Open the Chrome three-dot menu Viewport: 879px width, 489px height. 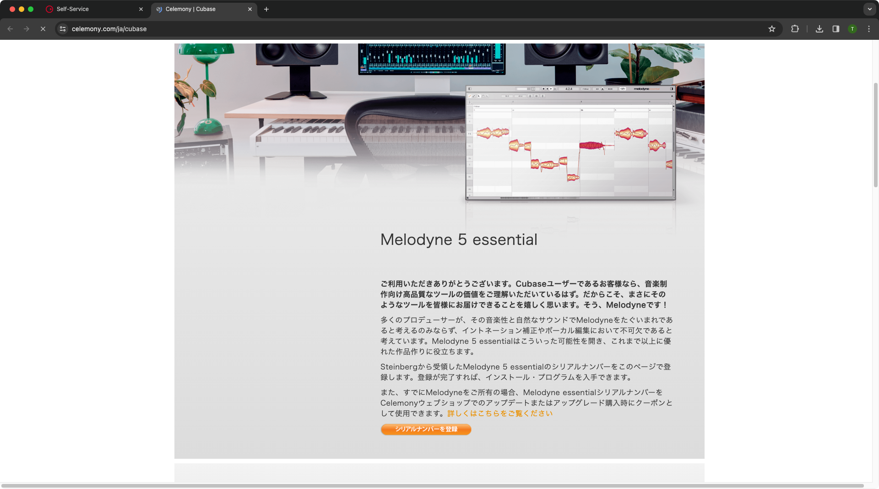tap(869, 29)
